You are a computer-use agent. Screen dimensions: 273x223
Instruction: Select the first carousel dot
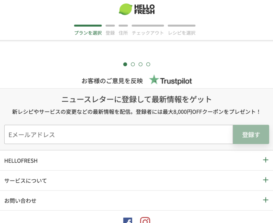click(125, 64)
